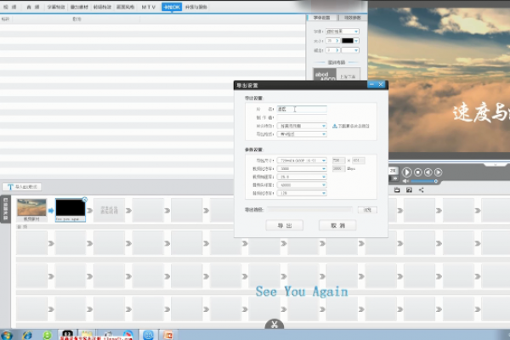Screen dimensions: 510x340
Task: Step to next frame in preview
Action: click(438, 172)
